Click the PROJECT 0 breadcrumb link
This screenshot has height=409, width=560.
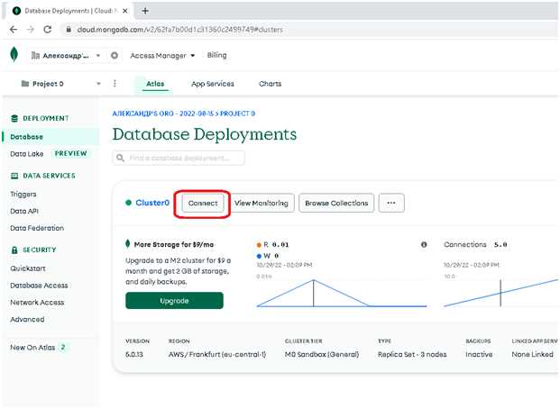click(237, 114)
